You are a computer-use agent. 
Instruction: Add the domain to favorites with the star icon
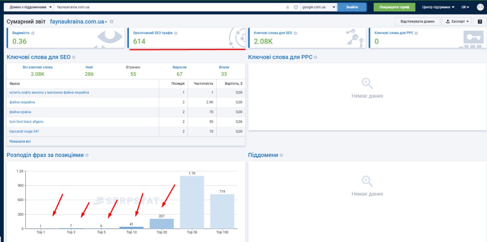(288, 7)
